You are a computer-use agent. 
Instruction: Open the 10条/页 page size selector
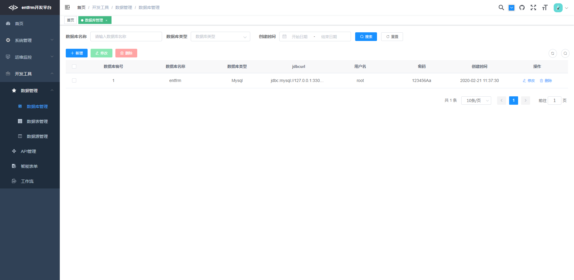(476, 101)
